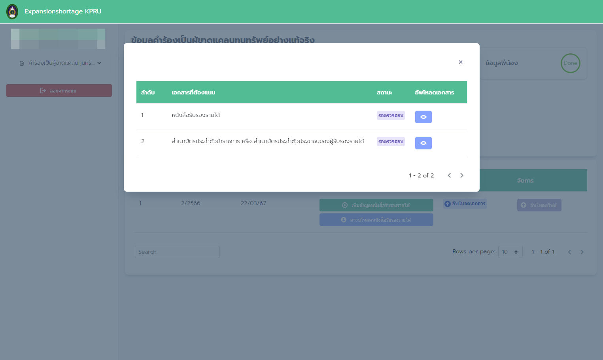The image size is (603, 360).
Task: Click the KPRU university logo
Action: [12, 11]
